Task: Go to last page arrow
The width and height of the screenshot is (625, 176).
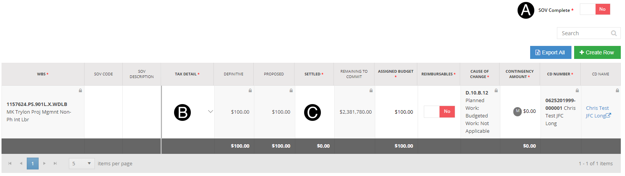Action: [55, 163]
